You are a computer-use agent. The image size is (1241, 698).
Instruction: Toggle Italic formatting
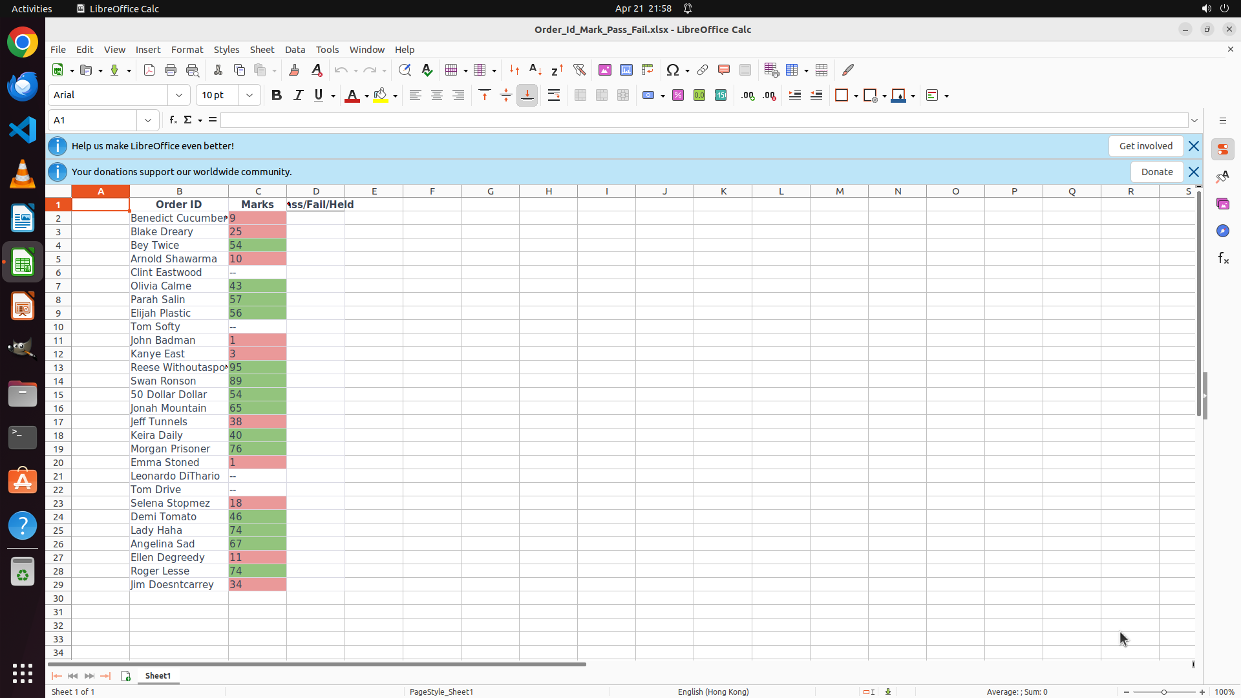point(298,96)
